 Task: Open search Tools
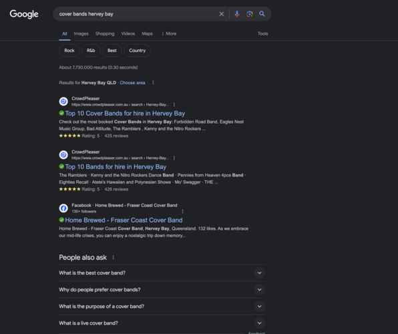tap(262, 33)
